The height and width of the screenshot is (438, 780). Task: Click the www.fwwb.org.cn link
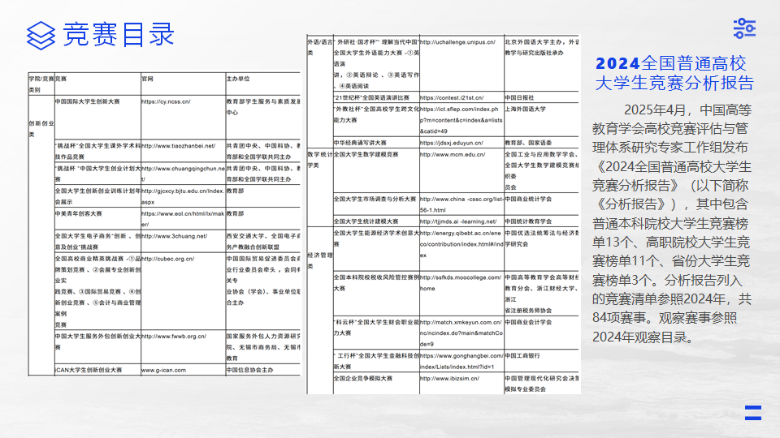[173, 336]
